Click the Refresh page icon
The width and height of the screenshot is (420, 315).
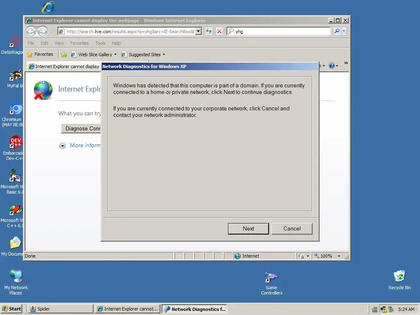[209, 31]
